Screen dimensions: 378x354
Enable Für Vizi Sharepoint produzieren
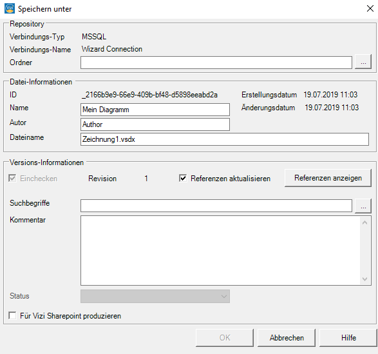pos(12,315)
